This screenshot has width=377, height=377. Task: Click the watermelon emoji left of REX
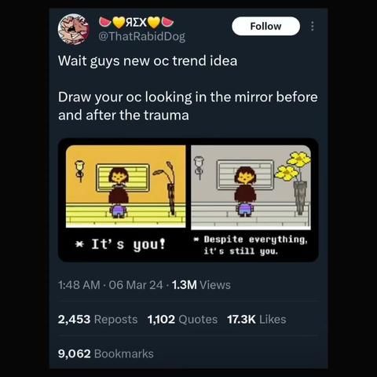(105, 22)
